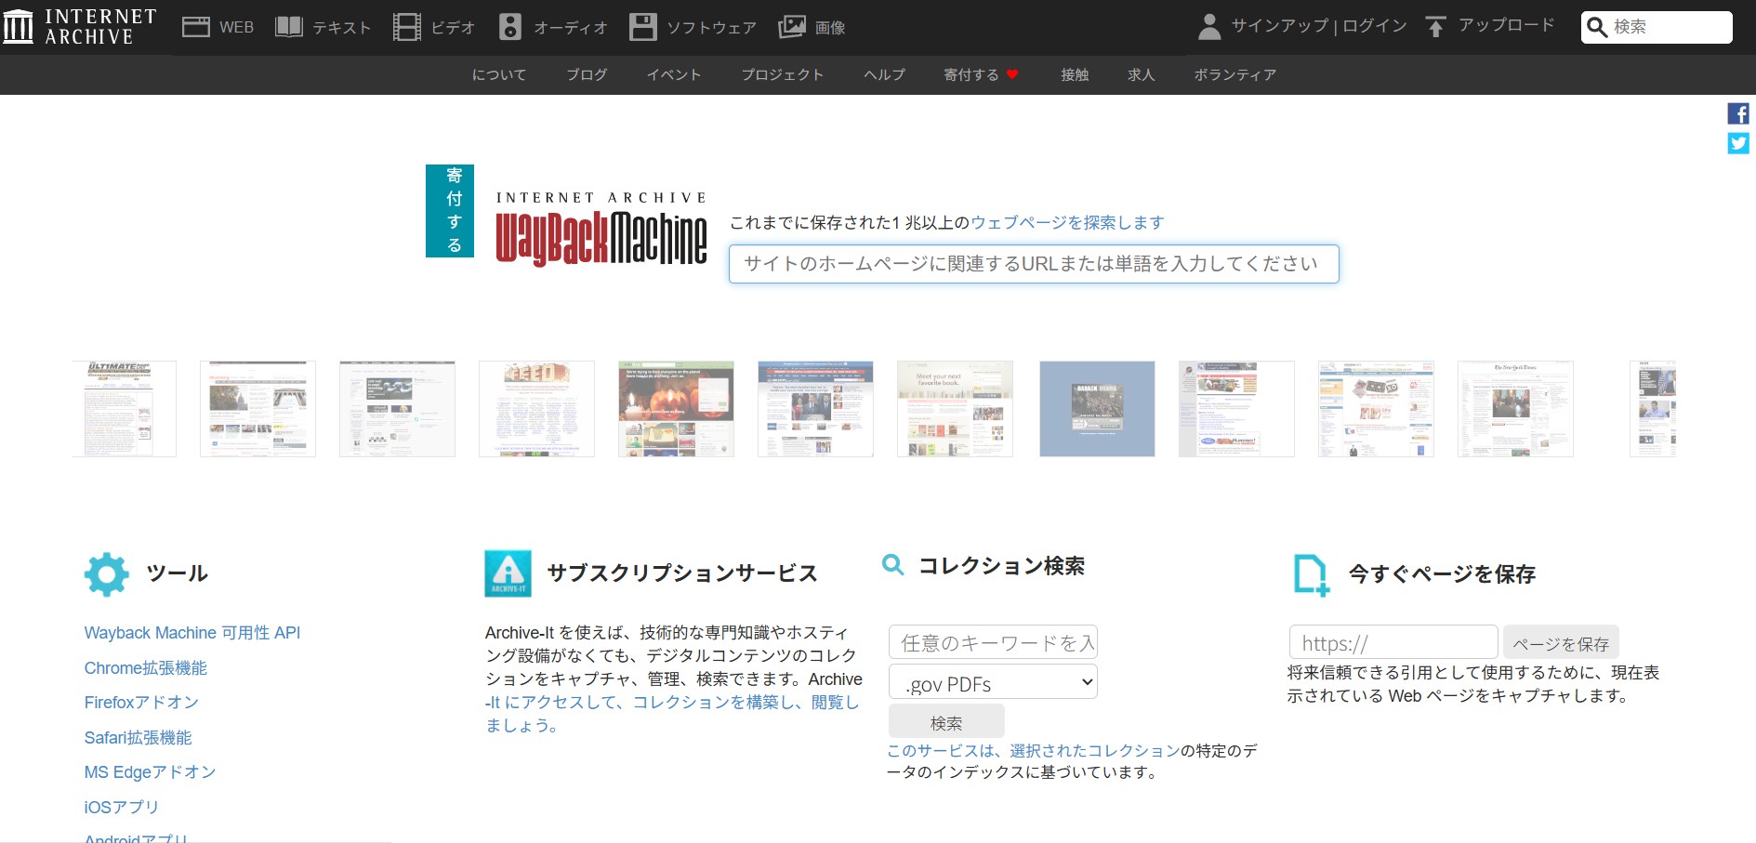
Task: Open the Wayback Machine 可用性 API link
Action: [x=191, y=632]
